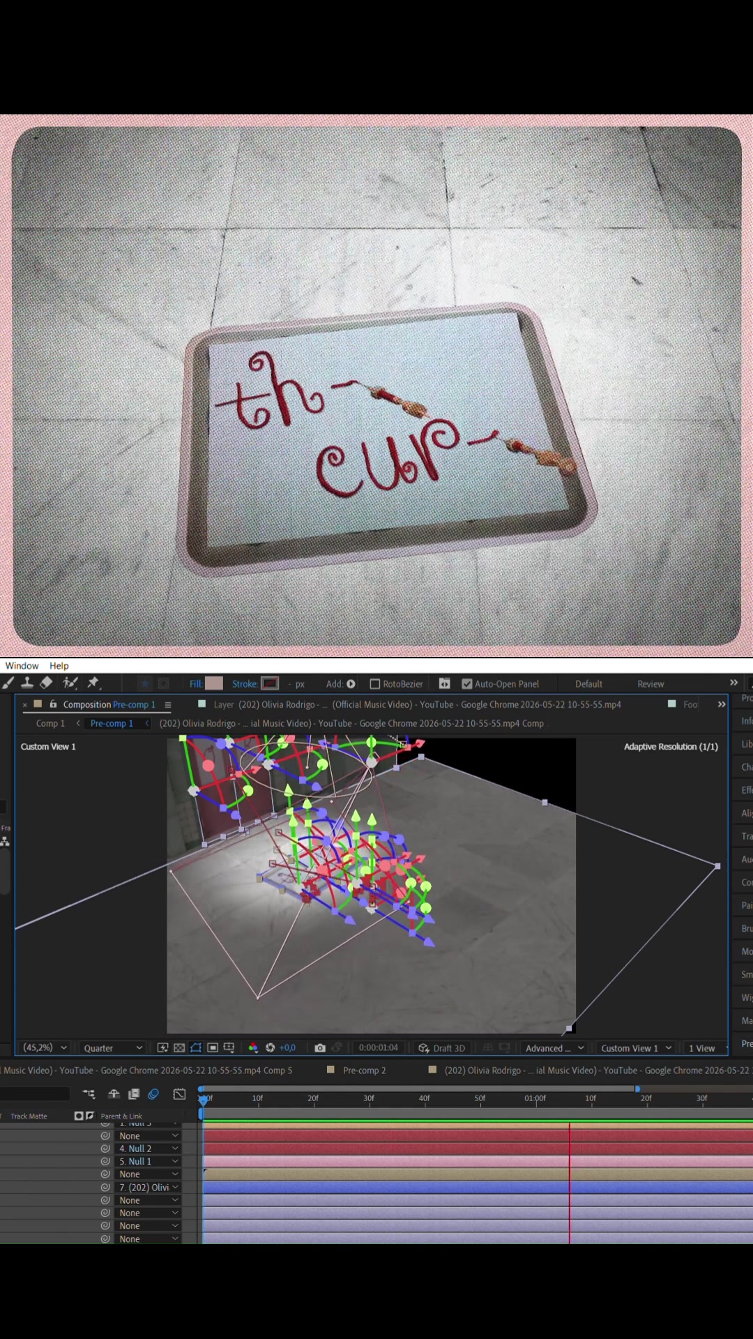Select the Brush tool
The width and height of the screenshot is (753, 1339).
pos(8,683)
